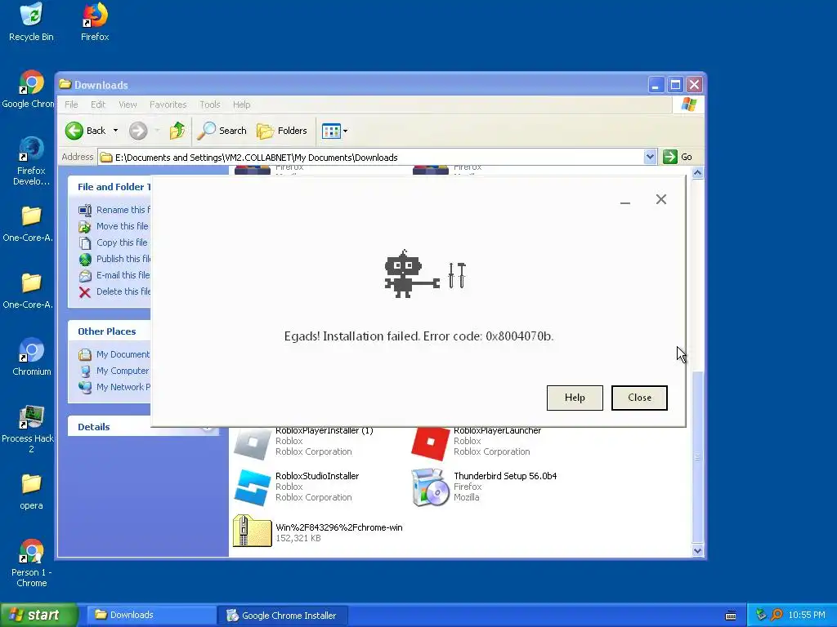Click the safely remove hardware tray icon
The image size is (837, 627).
[x=761, y=615]
